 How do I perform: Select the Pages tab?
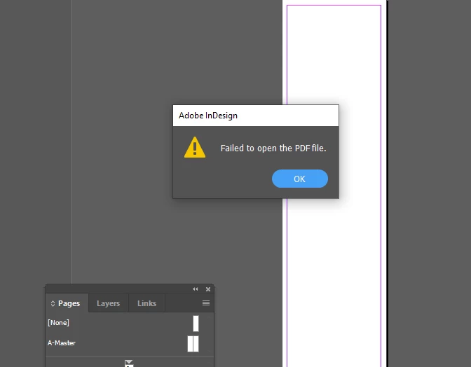pos(69,303)
